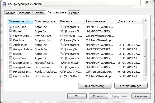
Task: Sort by the Элемент авто... column header
Action: (x=20, y=21)
